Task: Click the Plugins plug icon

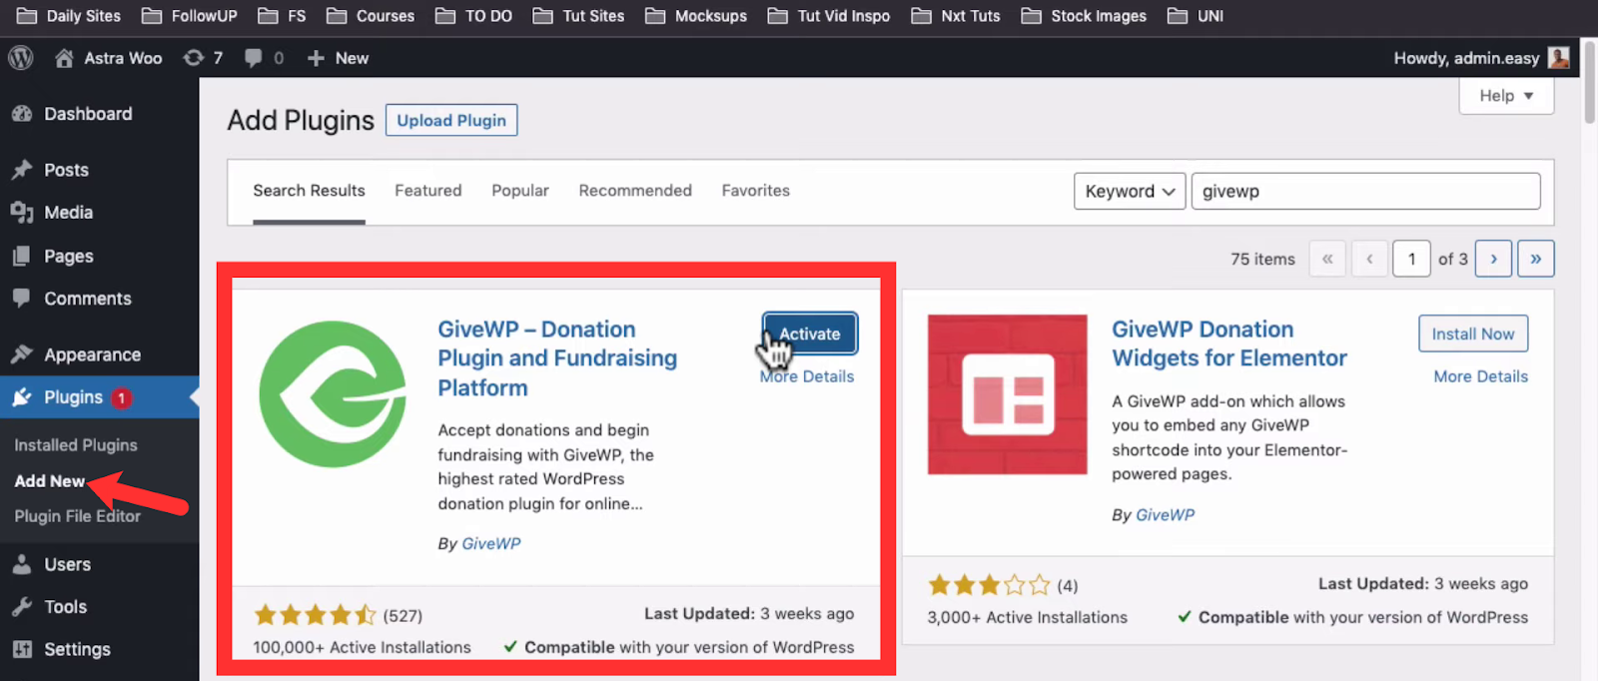Action: pos(22,397)
